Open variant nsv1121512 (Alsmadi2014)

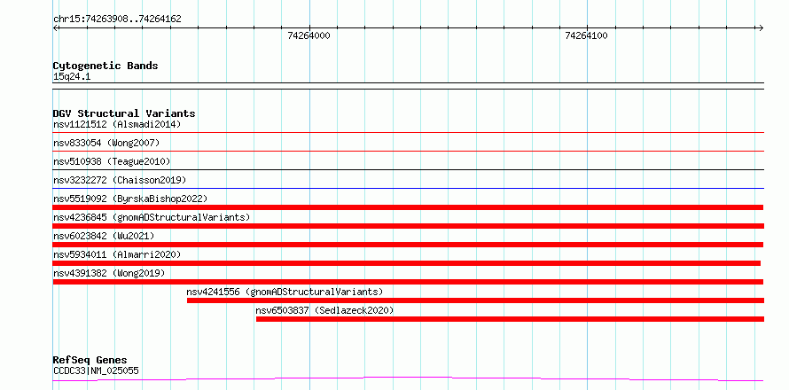117,124
